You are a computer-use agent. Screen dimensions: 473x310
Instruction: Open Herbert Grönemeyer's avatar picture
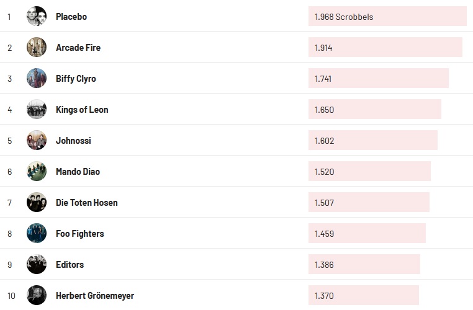tap(37, 296)
